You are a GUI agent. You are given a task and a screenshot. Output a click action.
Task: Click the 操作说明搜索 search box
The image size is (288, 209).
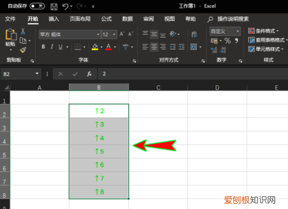pos(228,19)
